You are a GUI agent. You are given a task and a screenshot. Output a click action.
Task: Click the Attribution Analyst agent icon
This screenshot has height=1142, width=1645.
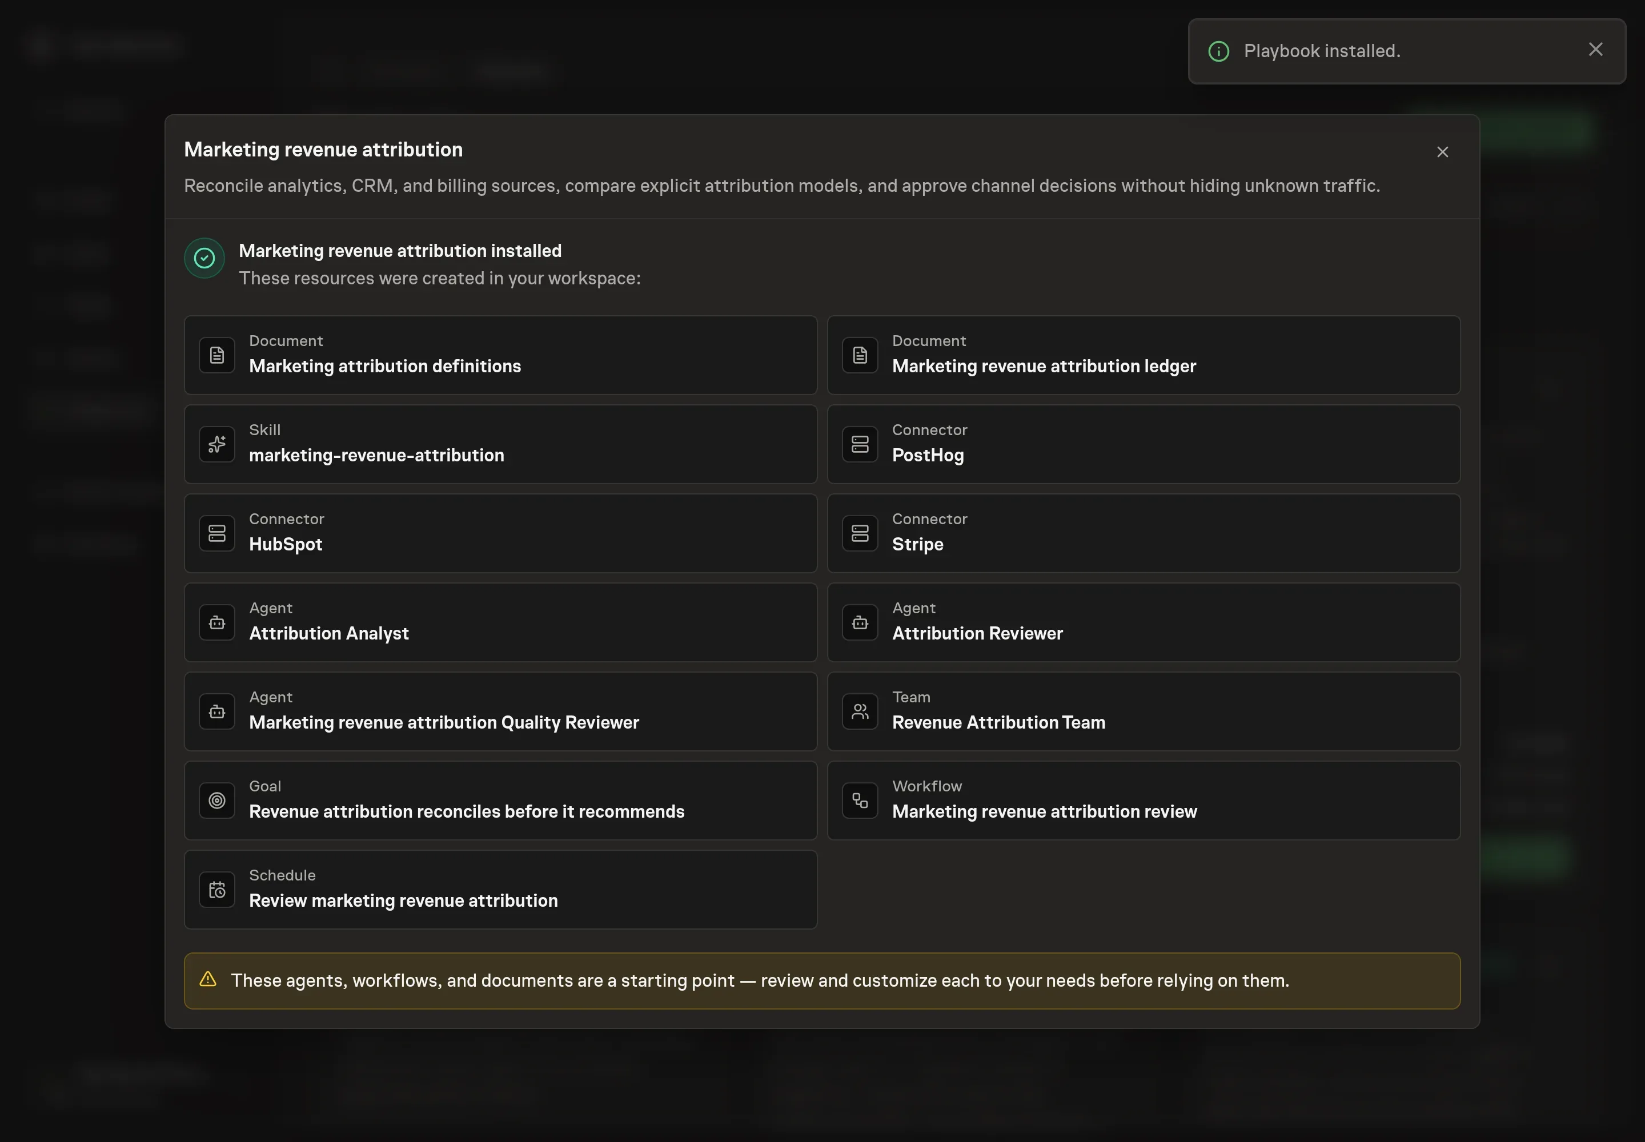(x=217, y=622)
